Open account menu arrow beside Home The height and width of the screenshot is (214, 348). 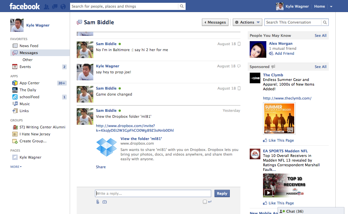coord(331,7)
